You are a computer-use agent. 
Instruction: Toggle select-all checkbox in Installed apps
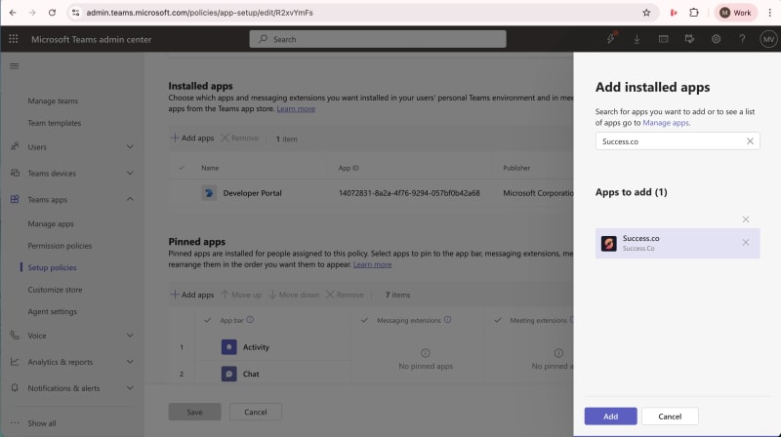[182, 168]
